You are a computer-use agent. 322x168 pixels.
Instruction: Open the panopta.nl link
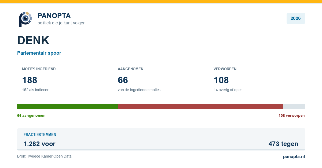[294, 157]
